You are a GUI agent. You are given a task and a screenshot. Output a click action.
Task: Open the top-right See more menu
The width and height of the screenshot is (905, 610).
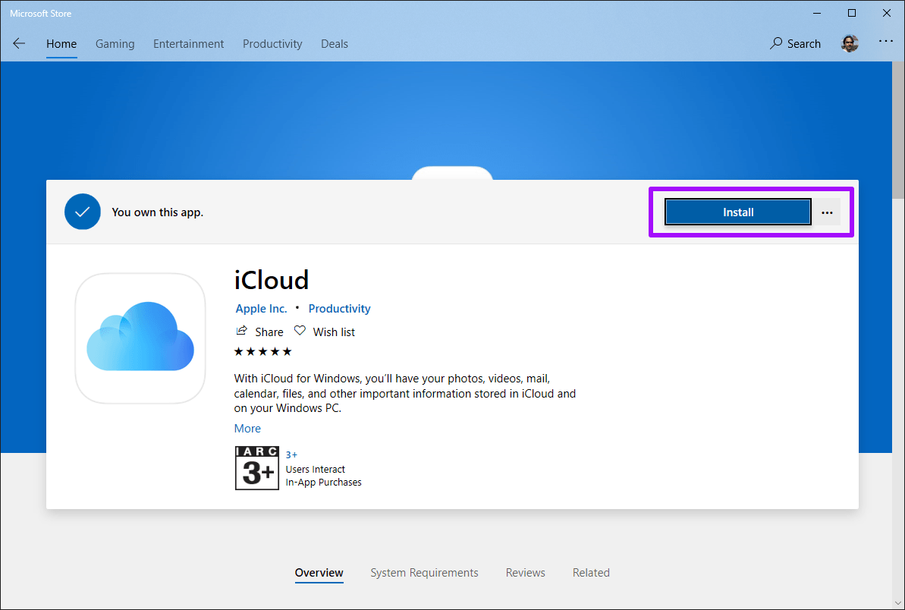click(885, 41)
